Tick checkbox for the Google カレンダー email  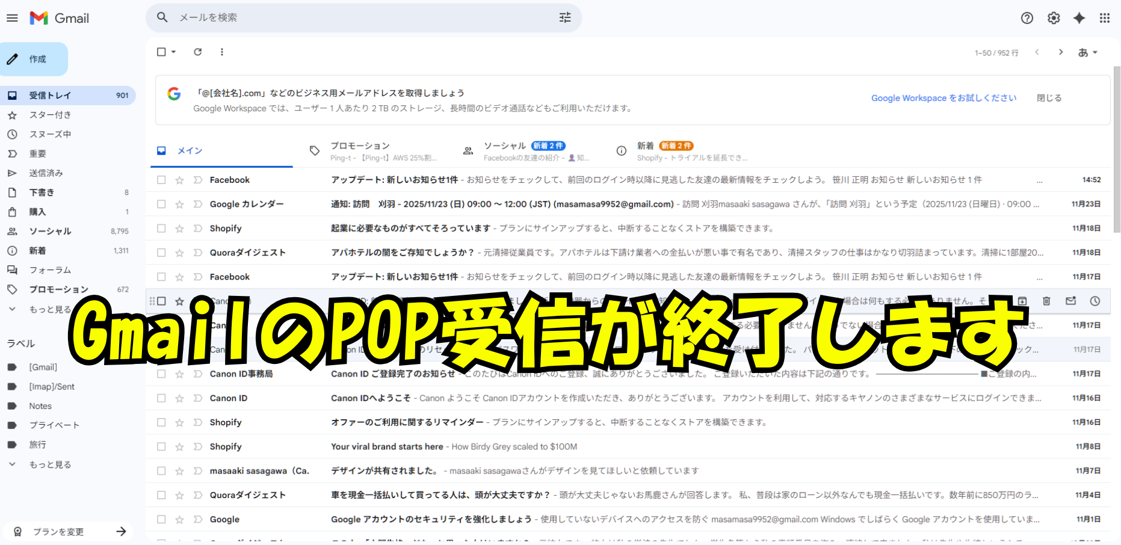[x=161, y=205]
